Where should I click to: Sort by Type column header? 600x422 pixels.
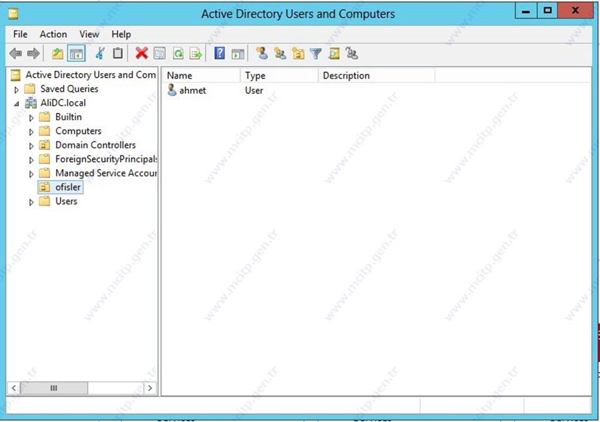pyautogui.click(x=279, y=76)
